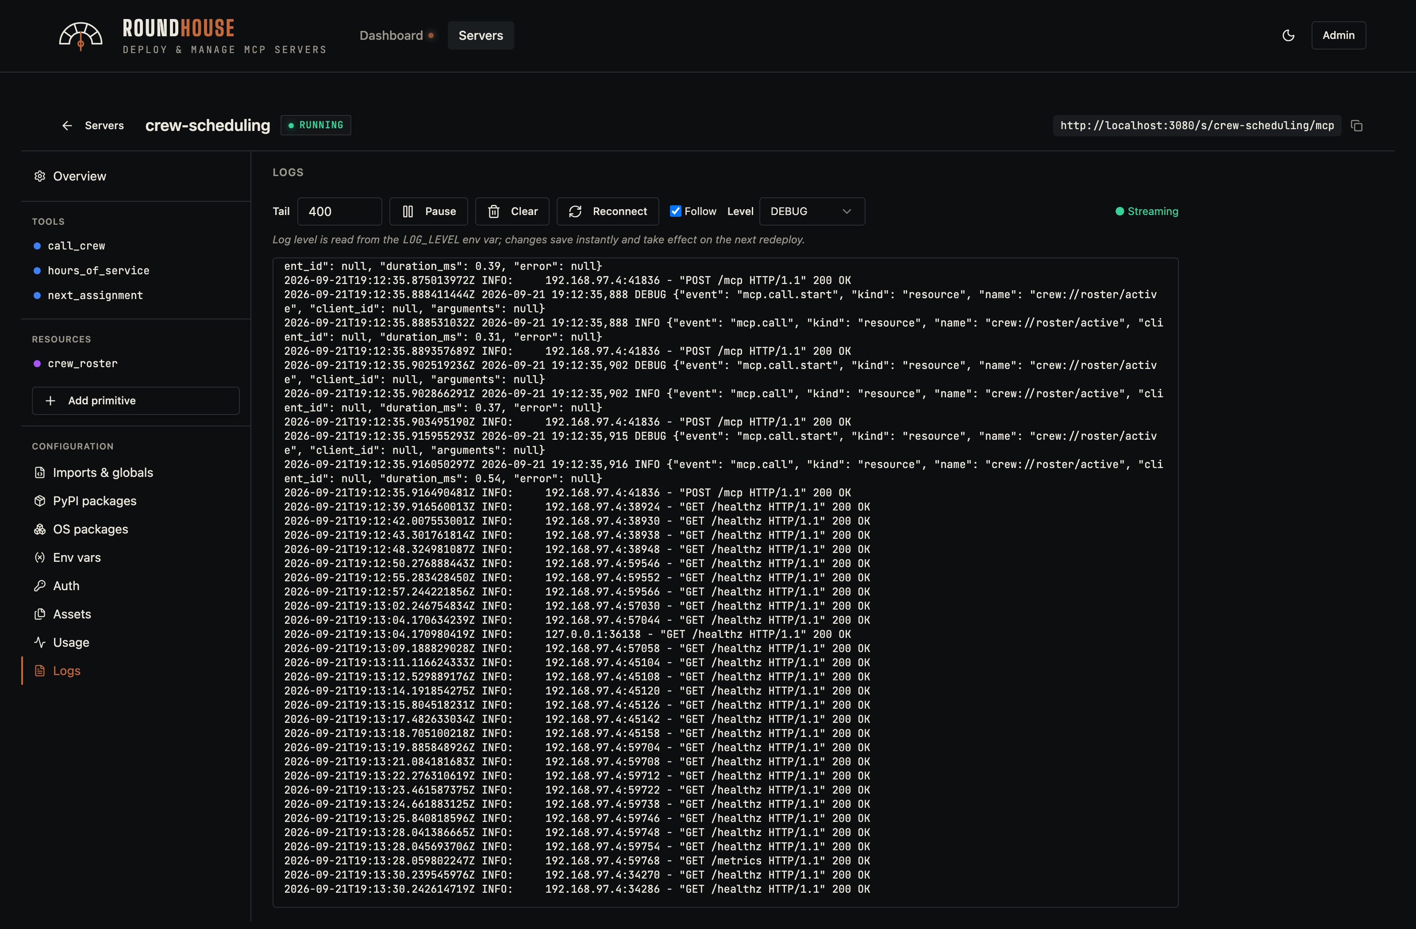Toggle dark mode moon icon
This screenshot has width=1416, height=929.
[x=1288, y=36]
